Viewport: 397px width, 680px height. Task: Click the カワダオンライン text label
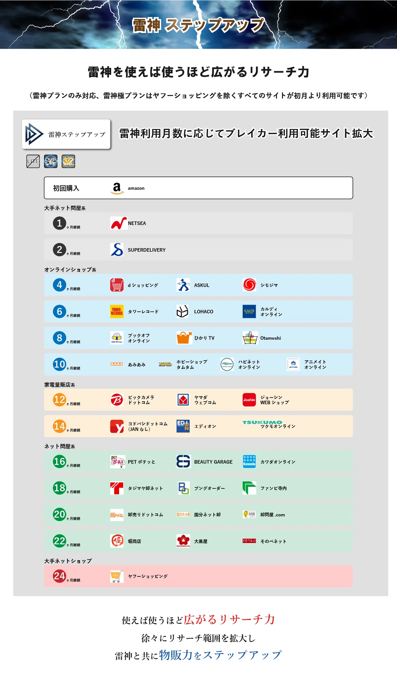278,462
